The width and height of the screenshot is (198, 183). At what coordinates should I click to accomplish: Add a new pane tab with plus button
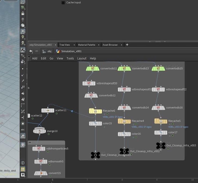click(127, 45)
